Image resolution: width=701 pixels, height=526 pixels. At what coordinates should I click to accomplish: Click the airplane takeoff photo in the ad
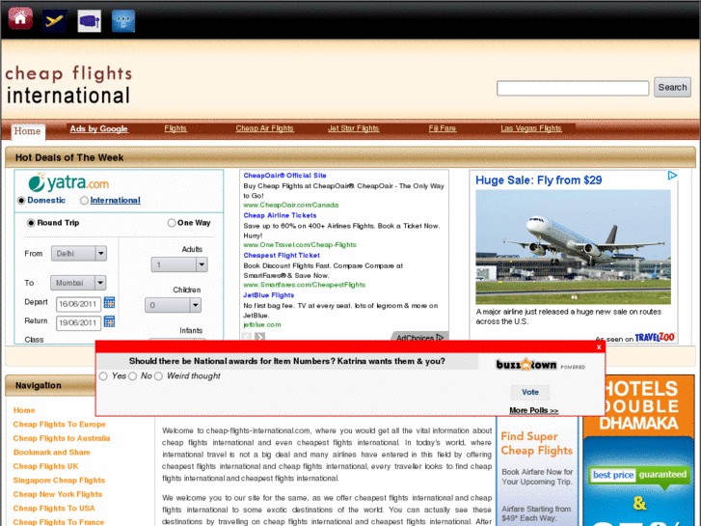(573, 247)
